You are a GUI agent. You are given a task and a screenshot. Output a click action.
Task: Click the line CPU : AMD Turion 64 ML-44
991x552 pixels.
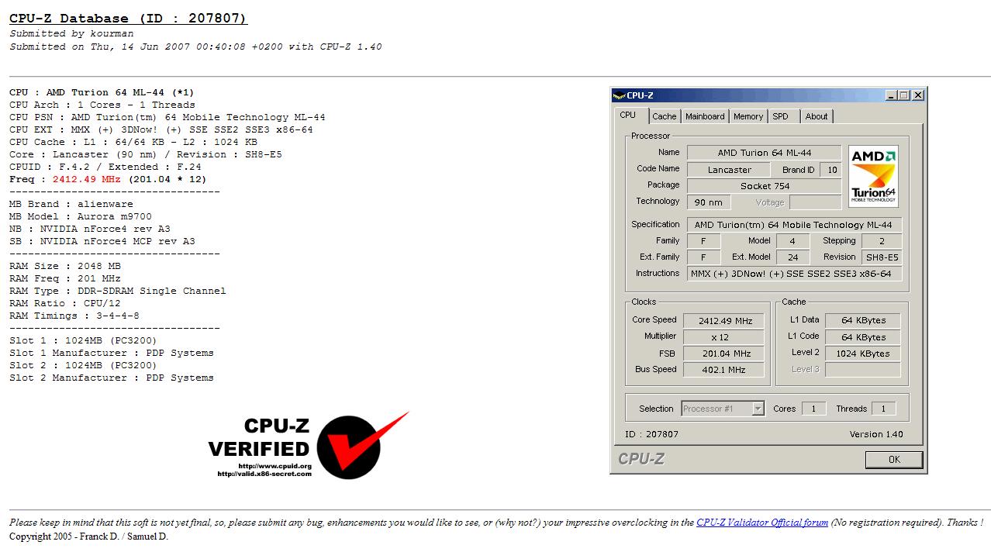coord(102,92)
